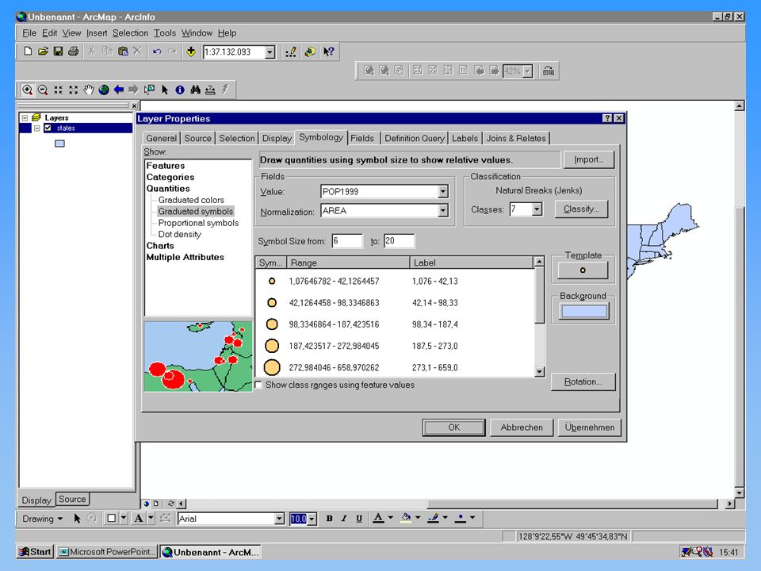Toggle Bold text formatting
The height and width of the screenshot is (571, 761).
(x=329, y=519)
